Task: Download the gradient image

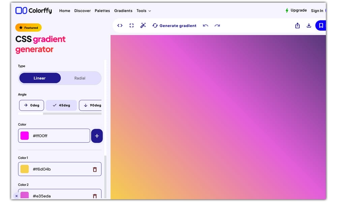Action: point(309,25)
